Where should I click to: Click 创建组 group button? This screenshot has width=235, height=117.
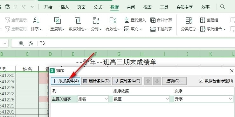(x=209, y=20)
